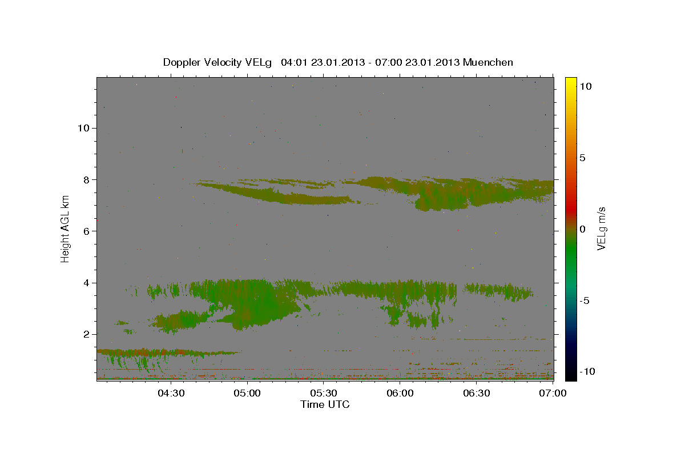Click the 07:00 time tick label
Viewport: 685px width, 457px height.
tap(552, 393)
